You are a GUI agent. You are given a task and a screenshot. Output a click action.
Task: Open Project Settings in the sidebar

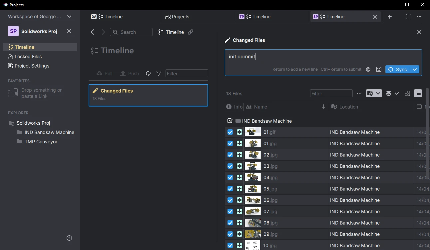[40, 66]
